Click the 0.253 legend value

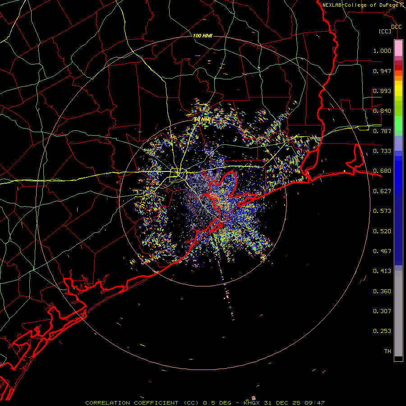(382, 331)
